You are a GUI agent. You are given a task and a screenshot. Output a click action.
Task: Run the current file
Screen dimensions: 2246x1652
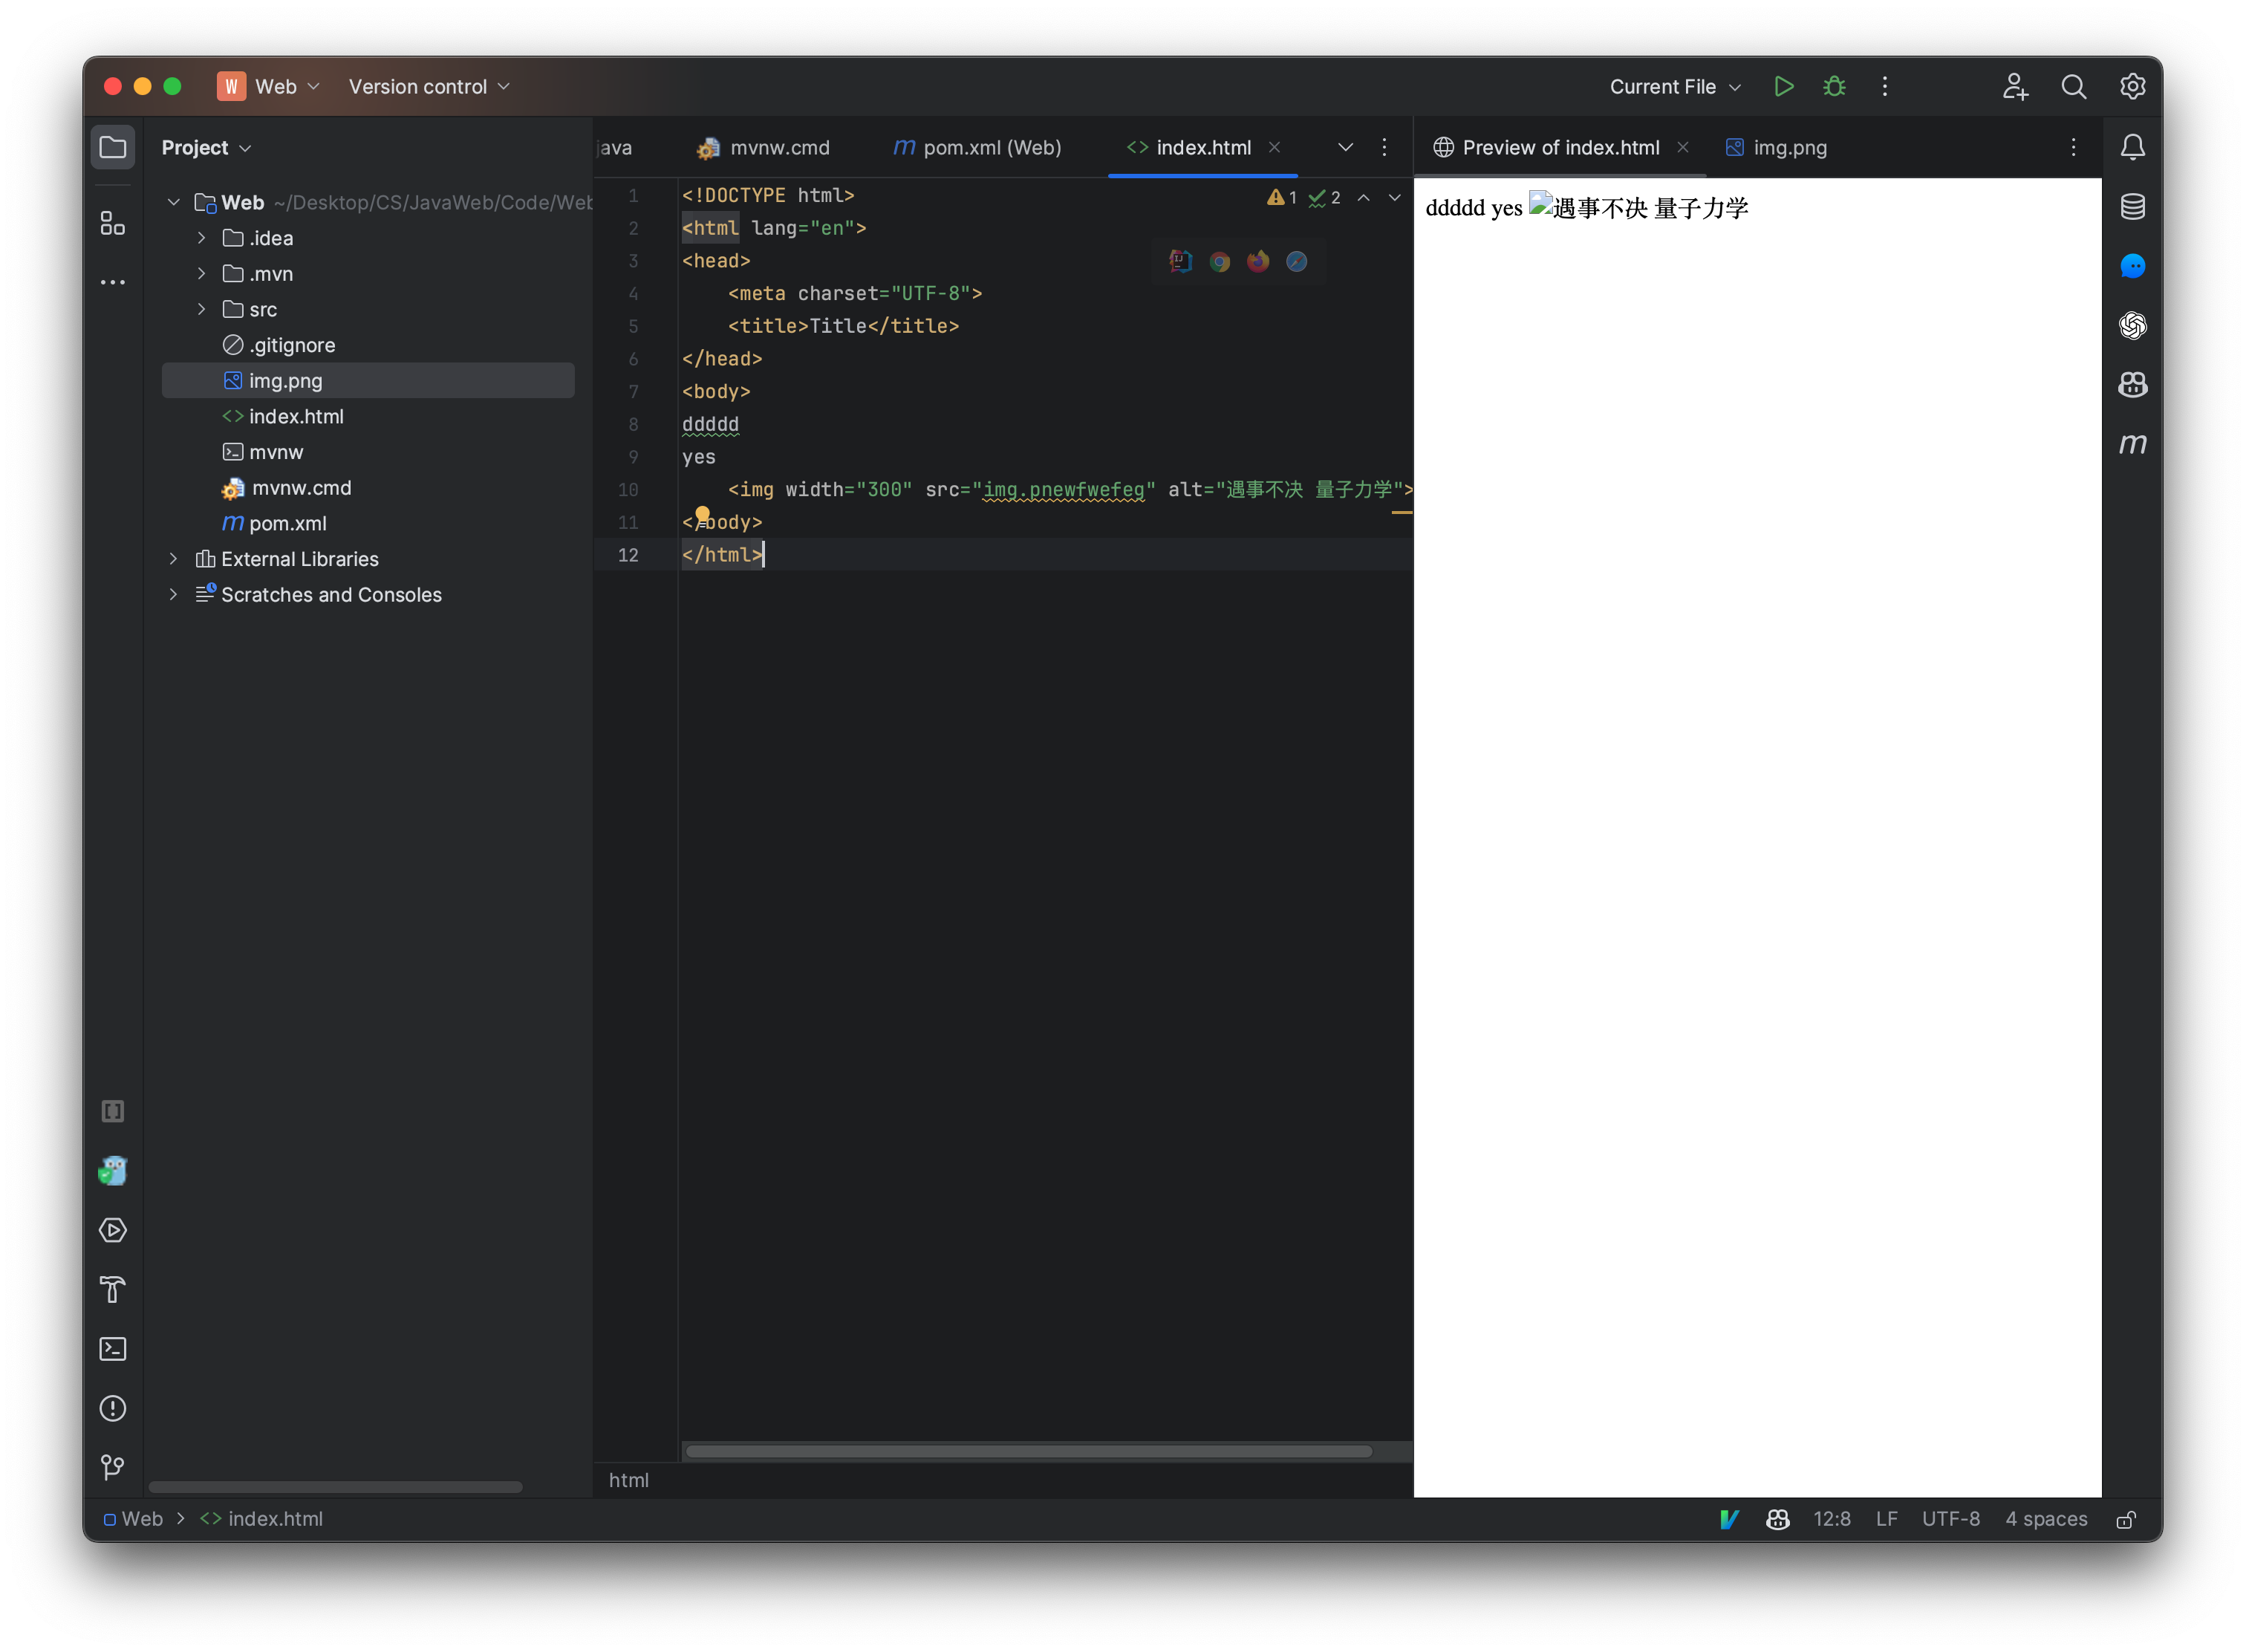point(1783,87)
